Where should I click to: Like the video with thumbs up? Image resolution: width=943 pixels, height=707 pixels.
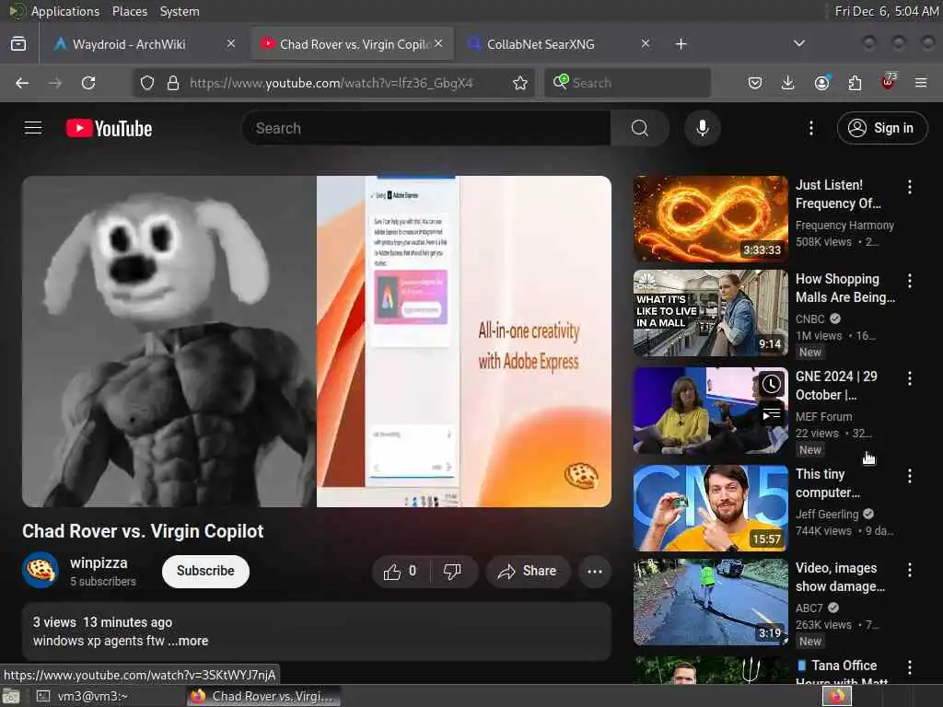402,571
